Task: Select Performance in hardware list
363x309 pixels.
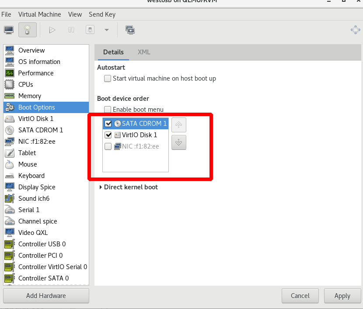Action: (46, 73)
